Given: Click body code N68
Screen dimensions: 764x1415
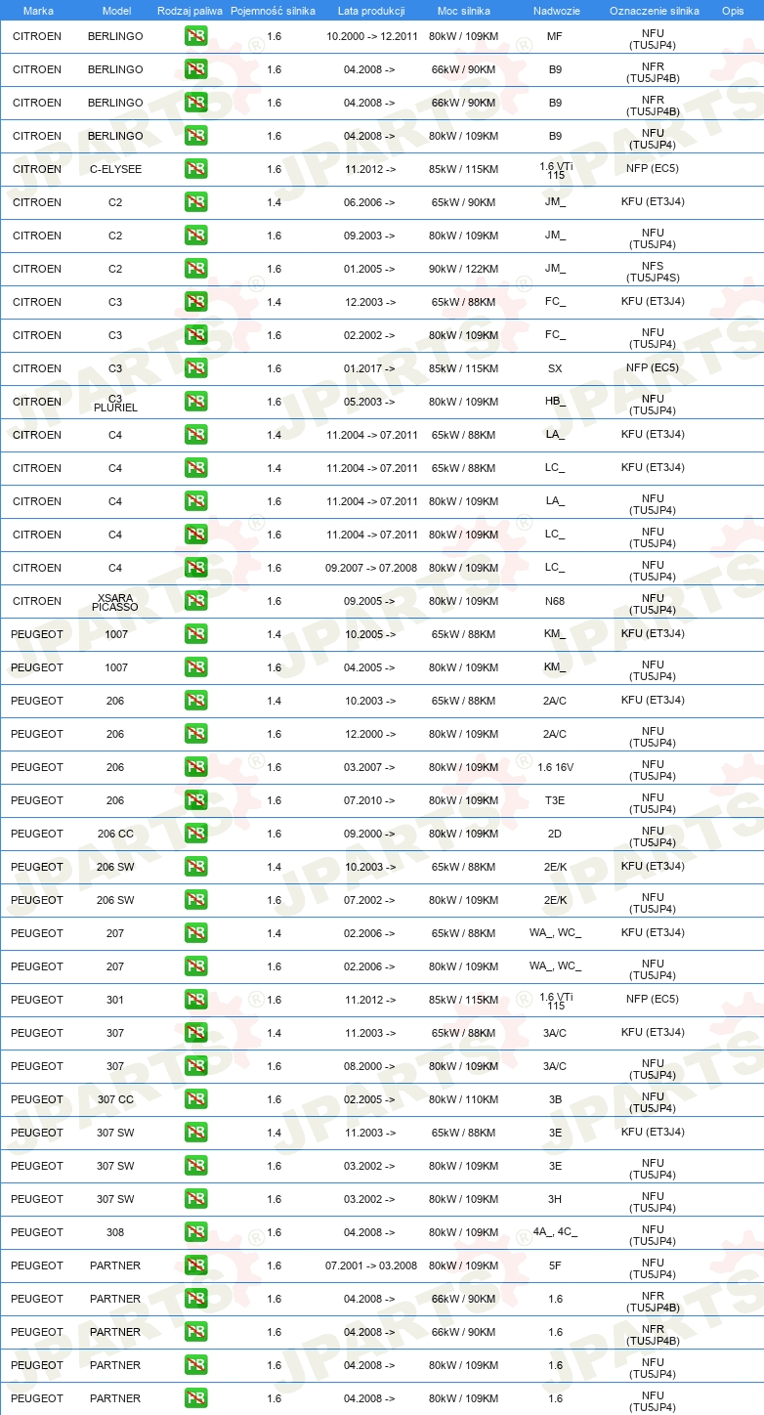Looking at the screenshot, I should click(555, 601).
